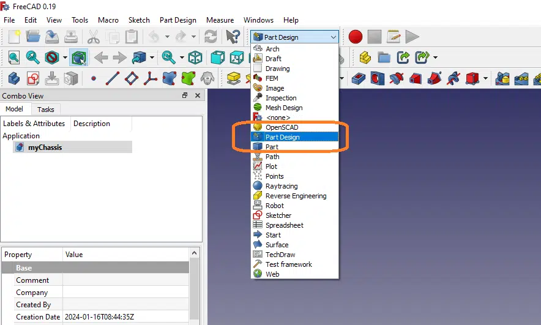The height and width of the screenshot is (325, 541).
Task: Select the datum line tool
Action: (113, 79)
